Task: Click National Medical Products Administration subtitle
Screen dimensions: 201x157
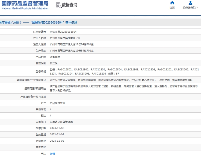Action: click(x=25, y=8)
